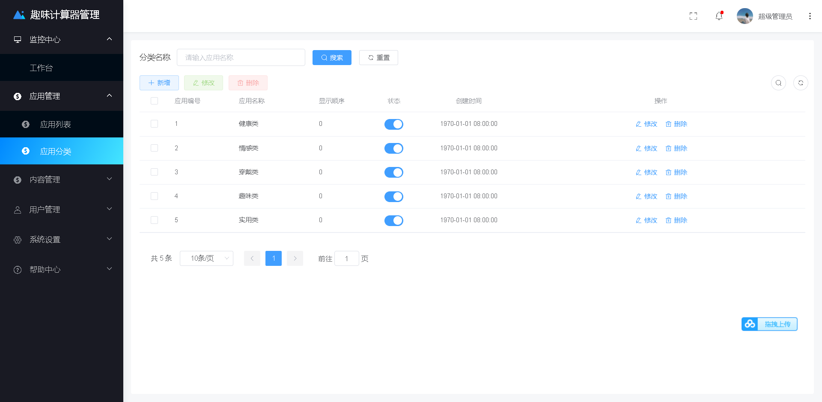Image resolution: width=822 pixels, height=402 pixels.
Task: Open 应用列表 in the sidebar
Action: 62,124
